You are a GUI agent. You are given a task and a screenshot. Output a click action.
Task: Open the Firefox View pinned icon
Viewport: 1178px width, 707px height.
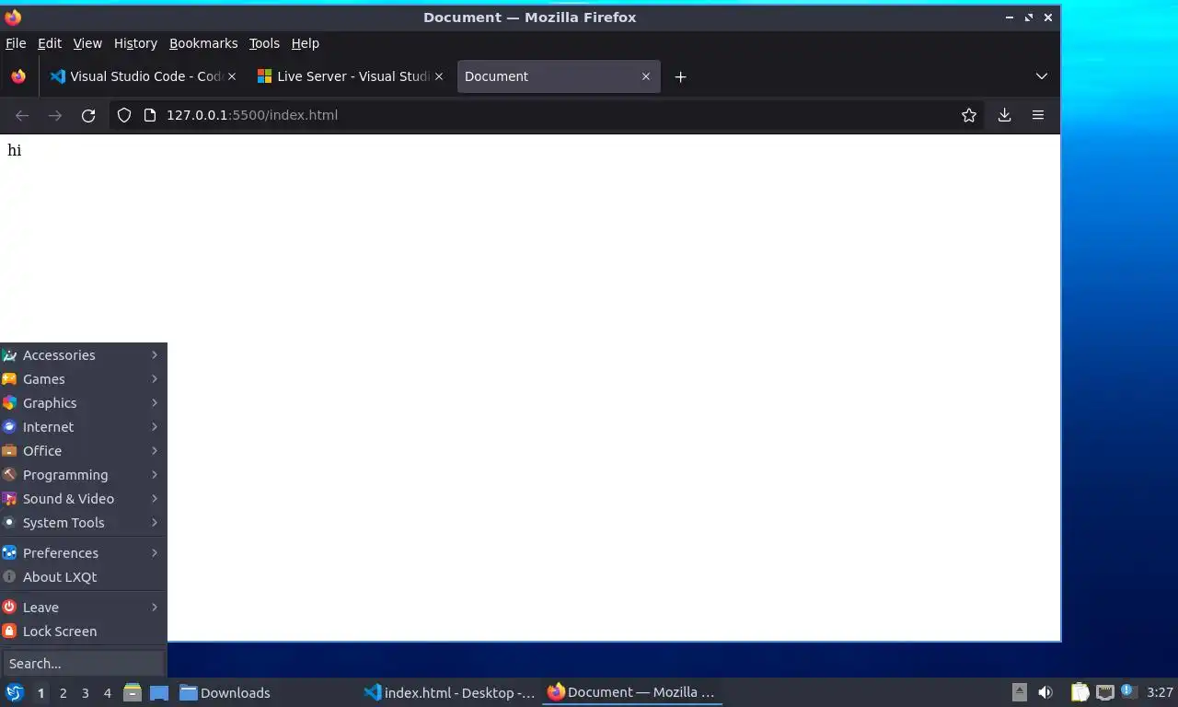pyautogui.click(x=18, y=76)
